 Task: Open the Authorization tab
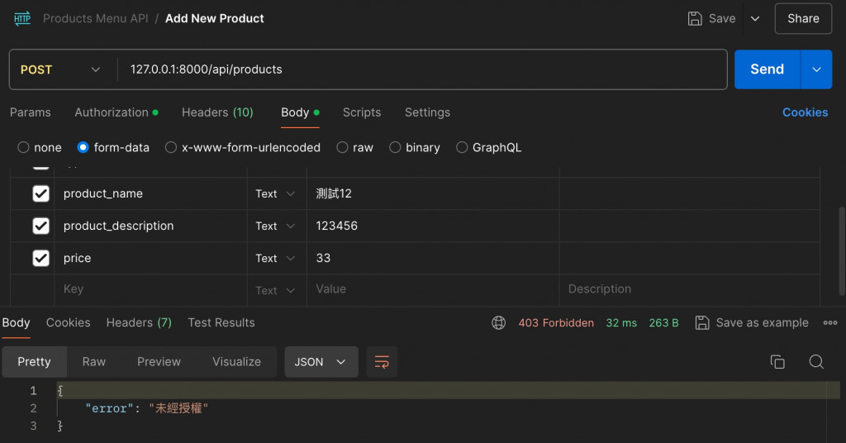(116, 112)
